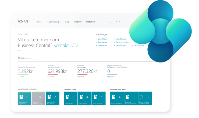
Task: Click Se mere under 277.320kr
Action: click(81, 77)
